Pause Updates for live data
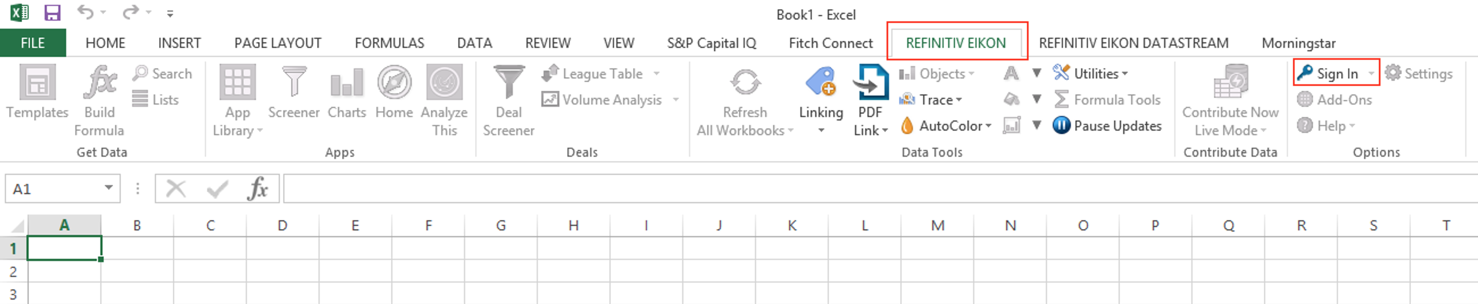 [1107, 125]
